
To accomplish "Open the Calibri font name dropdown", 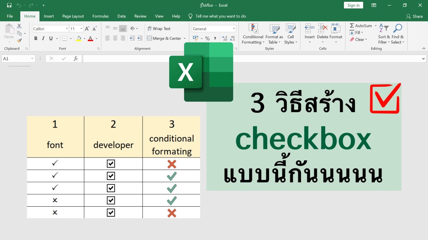I will 67,29.
